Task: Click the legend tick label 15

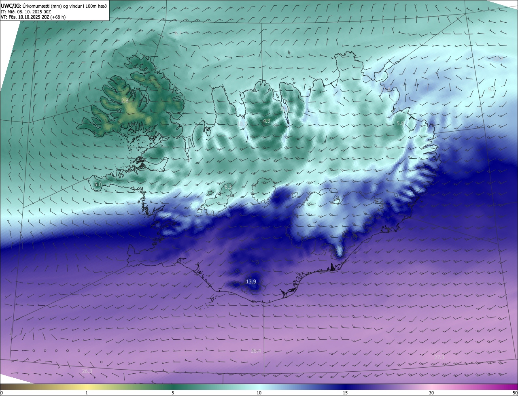Action: click(345, 393)
